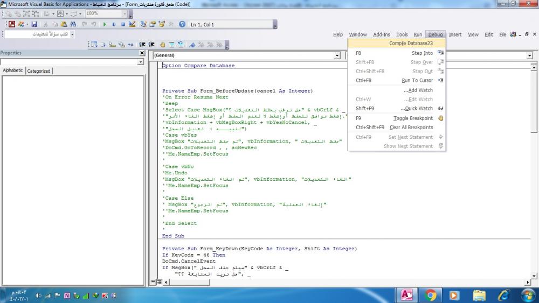Open the Tools menu
This screenshot has width=539, height=303.
(x=402, y=34)
